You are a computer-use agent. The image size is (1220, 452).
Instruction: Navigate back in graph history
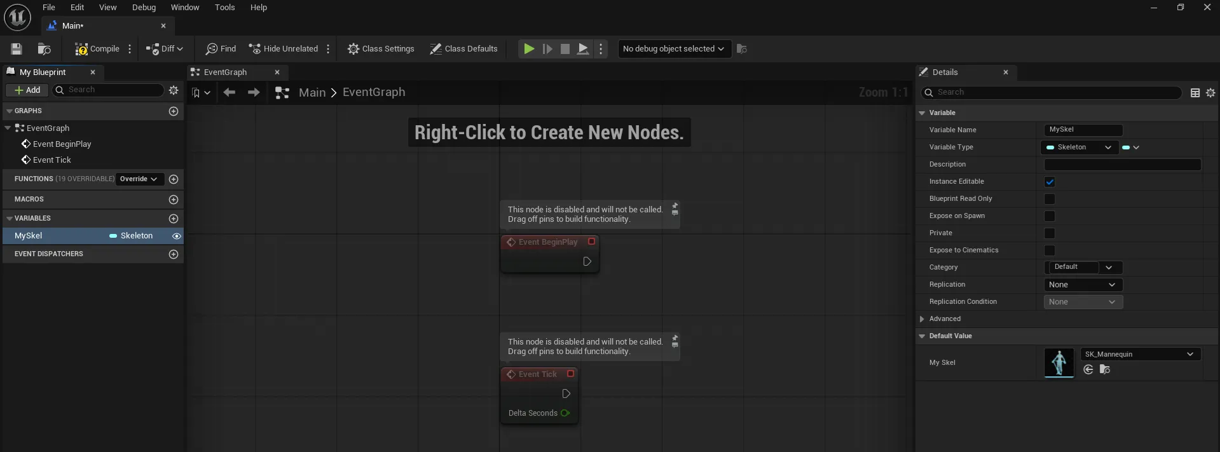click(230, 93)
